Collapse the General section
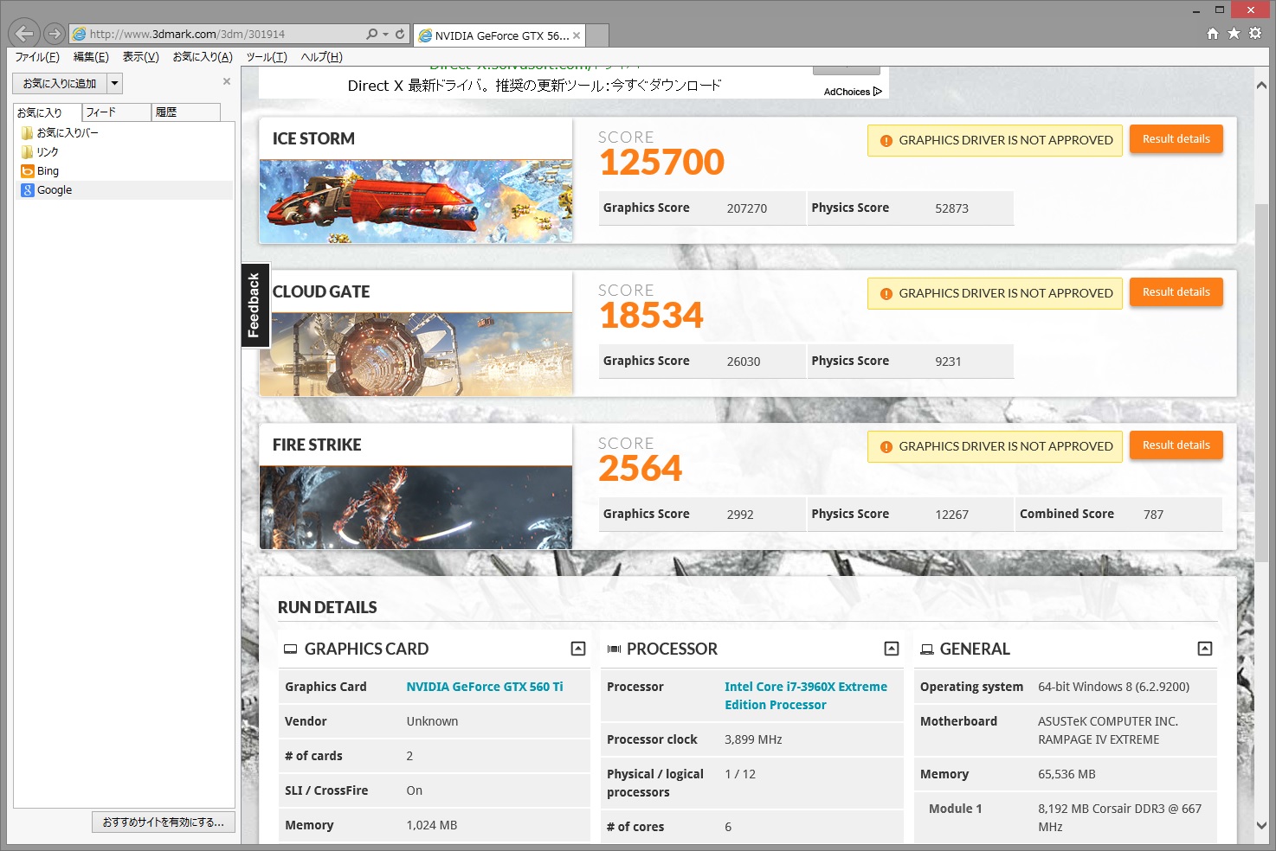The width and height of the screenshot is (1276, 851). click(1204, 649)
